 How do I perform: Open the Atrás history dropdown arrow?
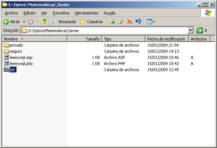click(24, 22)
